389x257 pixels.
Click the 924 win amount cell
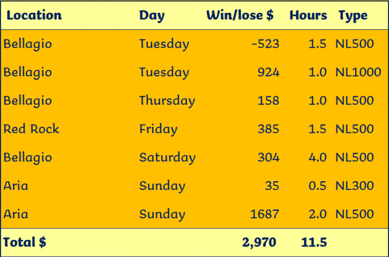point(268,72)
